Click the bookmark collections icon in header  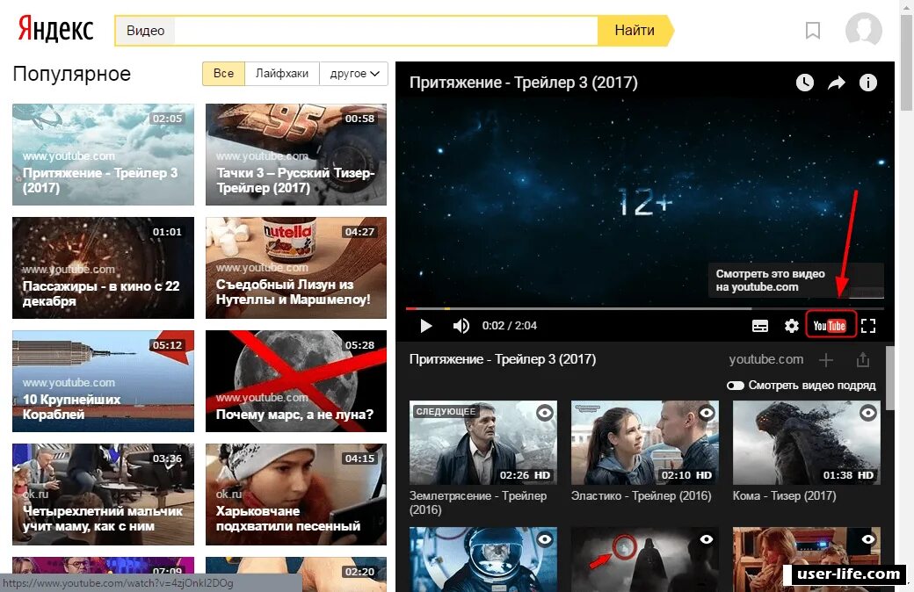coord(813,30)
